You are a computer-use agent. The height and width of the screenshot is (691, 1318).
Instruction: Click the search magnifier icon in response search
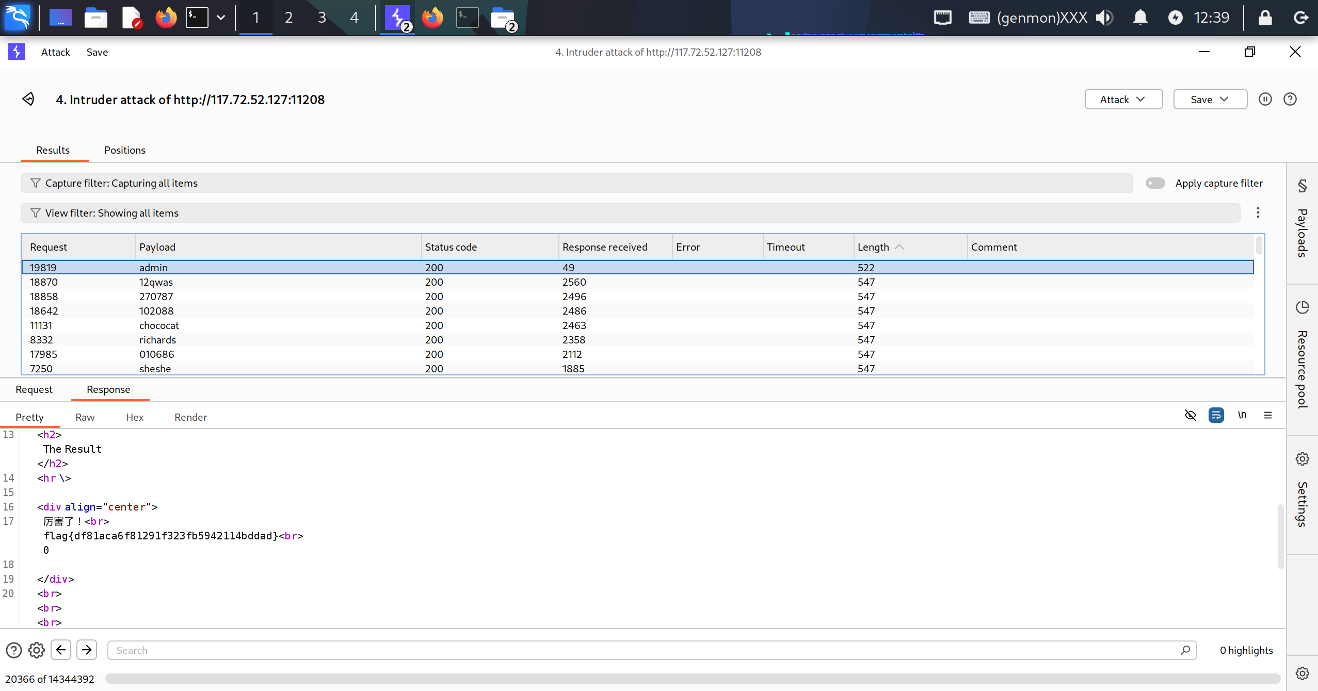click(1185, 650)
